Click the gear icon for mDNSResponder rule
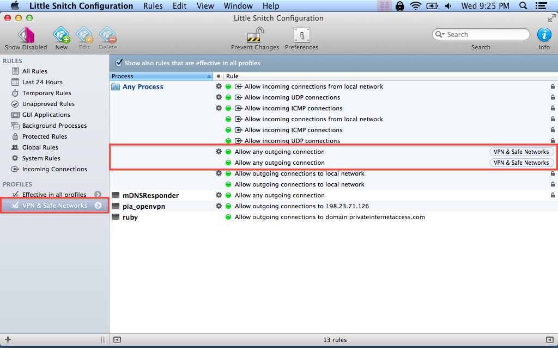The width and height of the screenshot is (558, 348). pyautogui.click(x=219, y=195)
